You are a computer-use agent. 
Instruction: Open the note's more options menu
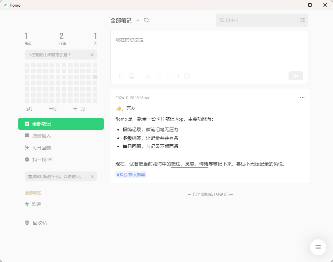click(x=302, y=97)
